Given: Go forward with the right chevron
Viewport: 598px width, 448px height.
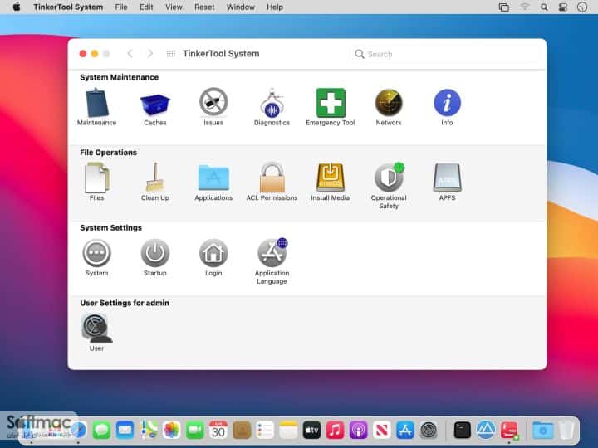Looking at the screenshot, I should click(x=150, y=54).
